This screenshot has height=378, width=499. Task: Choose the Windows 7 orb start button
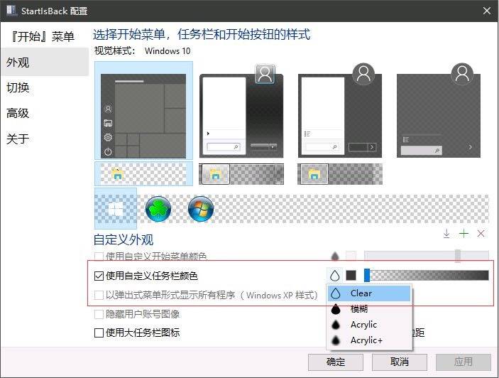click(x=201, y=209)
